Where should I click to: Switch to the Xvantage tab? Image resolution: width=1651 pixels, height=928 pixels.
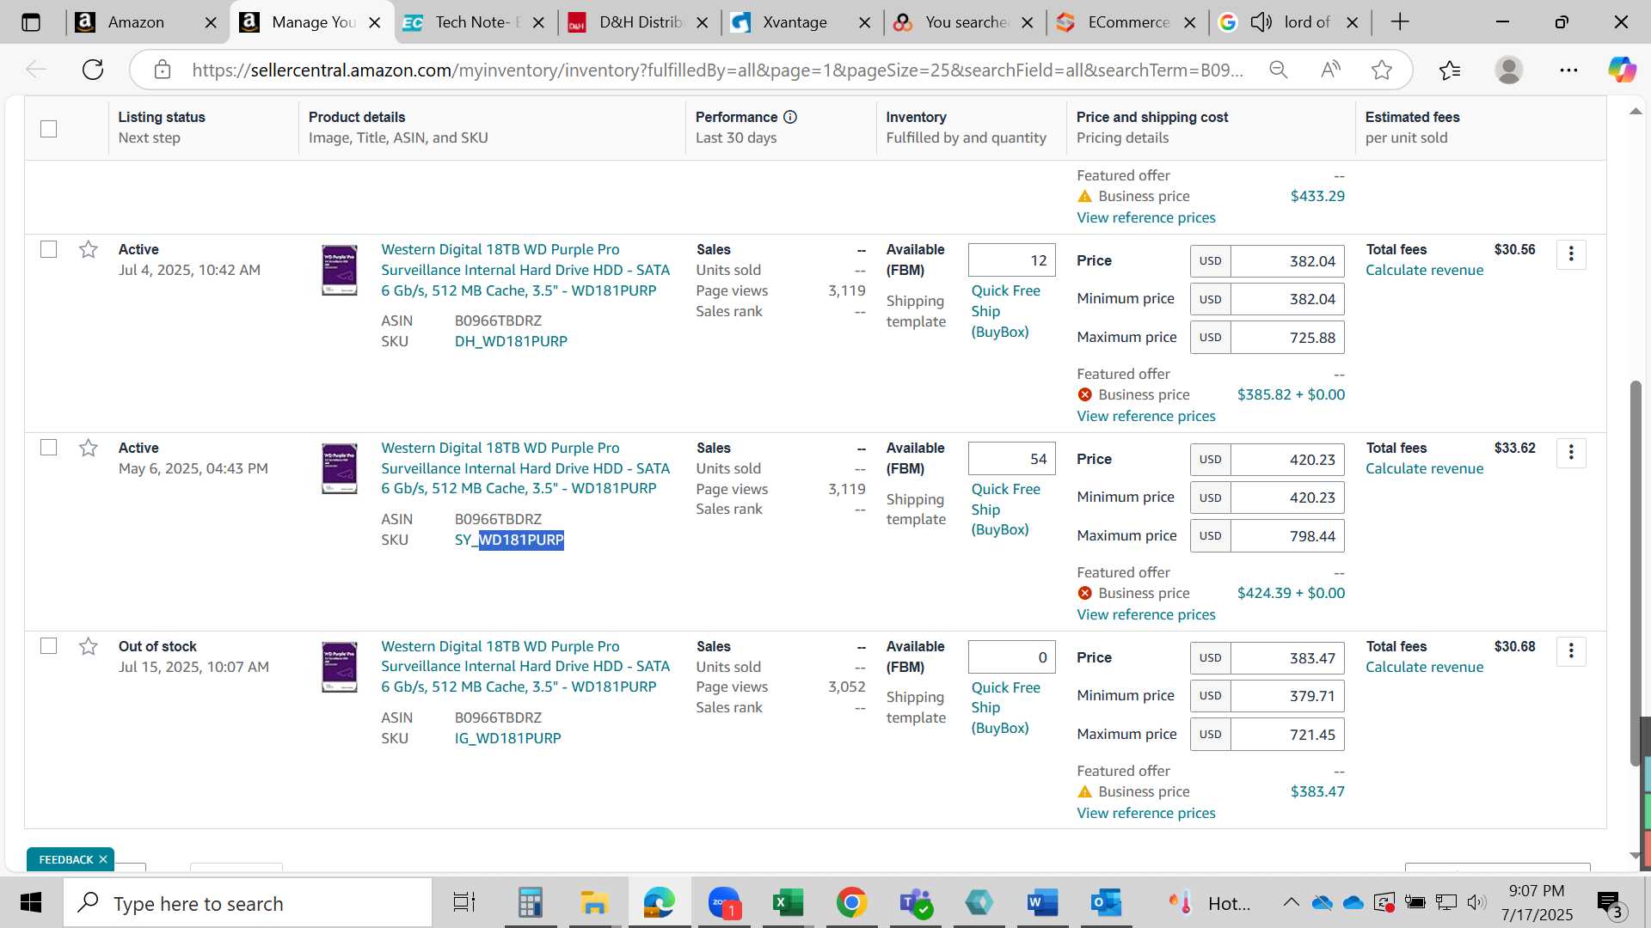[x=795, y=22]
